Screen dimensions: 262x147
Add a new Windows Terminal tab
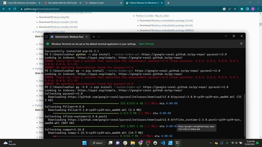point(94,37)
